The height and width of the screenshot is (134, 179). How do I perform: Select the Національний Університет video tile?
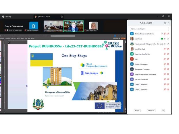click(53, 26)
